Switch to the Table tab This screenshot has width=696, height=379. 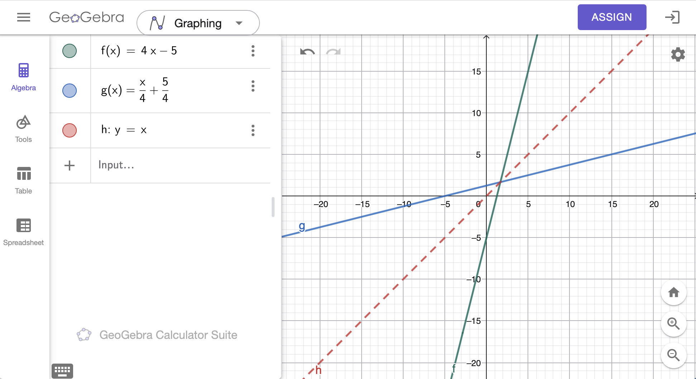pyautogui.click(x=23, y=181)
